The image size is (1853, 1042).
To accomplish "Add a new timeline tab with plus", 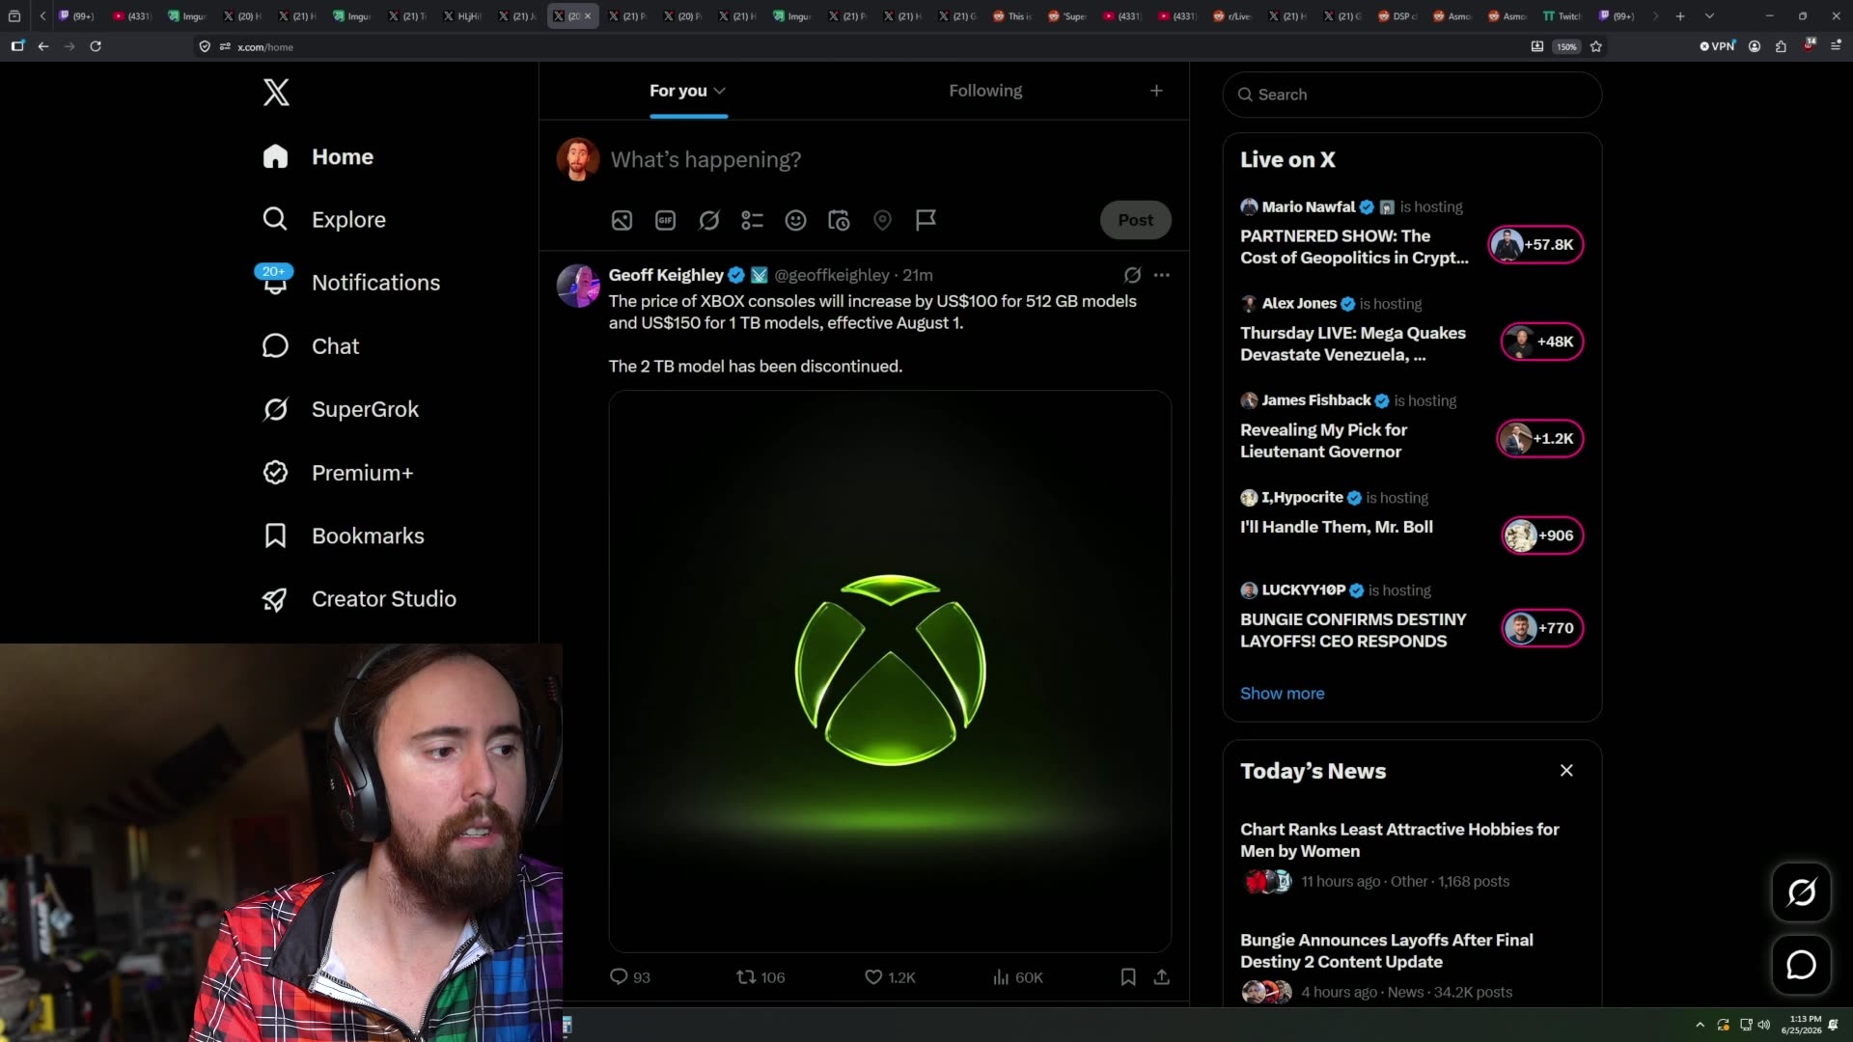I will [x=1156, y=91].
